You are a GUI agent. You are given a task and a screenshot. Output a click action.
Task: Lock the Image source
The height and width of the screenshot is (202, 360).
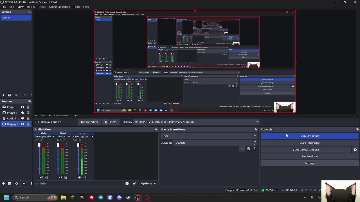pos(28,107)
